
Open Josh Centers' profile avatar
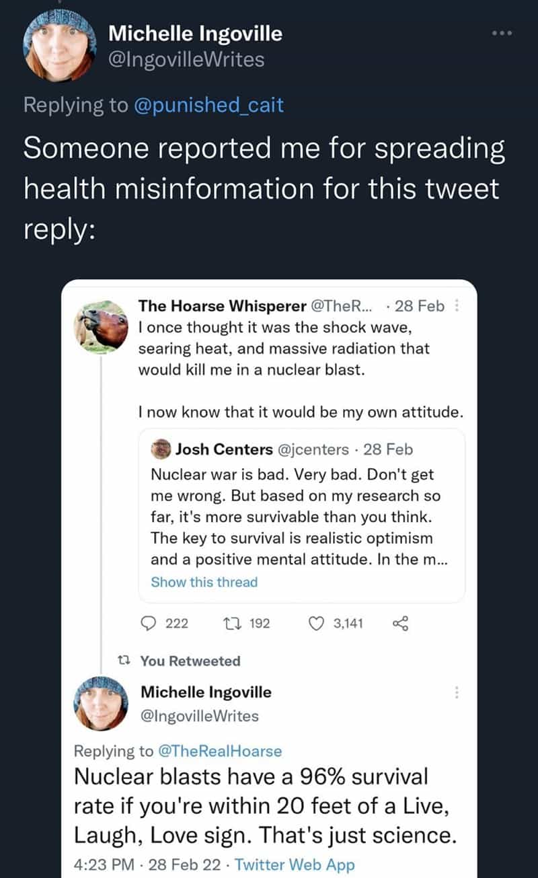tap(161, 448)
